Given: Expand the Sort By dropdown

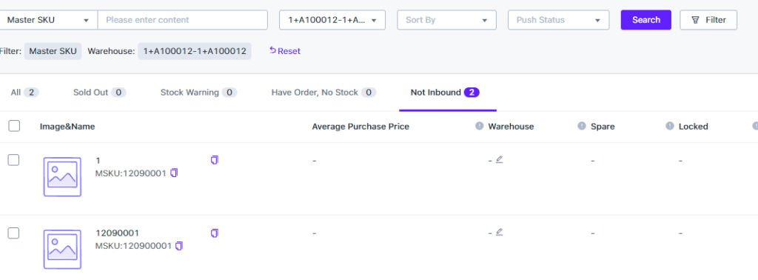Looking at the screenshot, I should (x=446, y=20).
